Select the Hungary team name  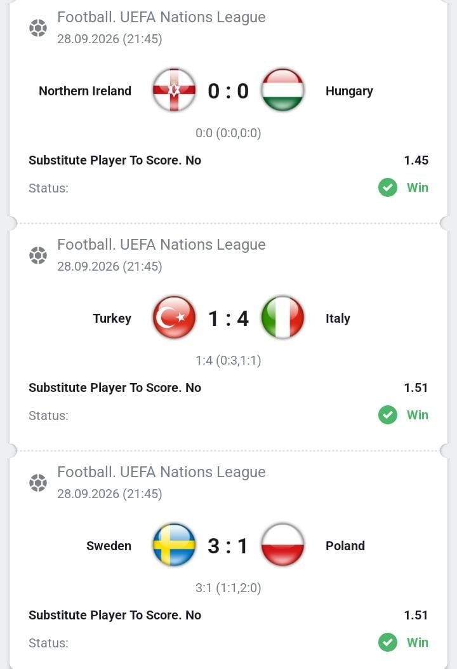[349, 91]
